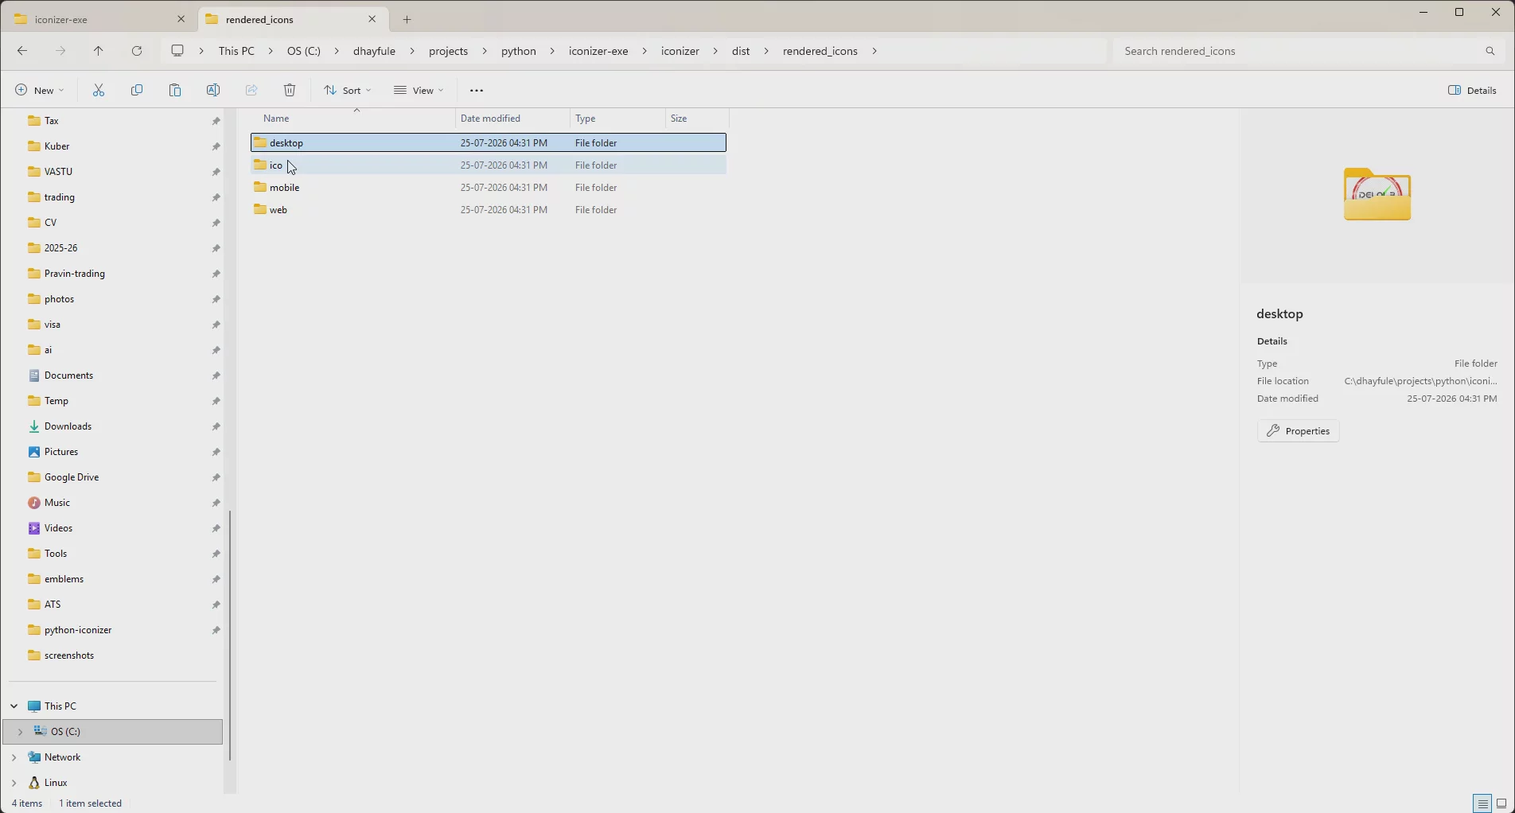Expand the Linux tree node
The width and height of the screenshot is (1515, 813).
(x=14, y=783)
